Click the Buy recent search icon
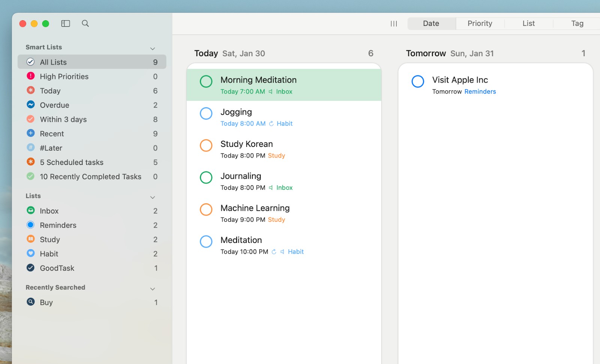 tap(30, 302)
